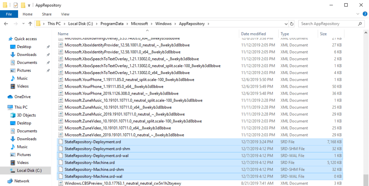Go to Downloads under Quick access

(27, 55)
